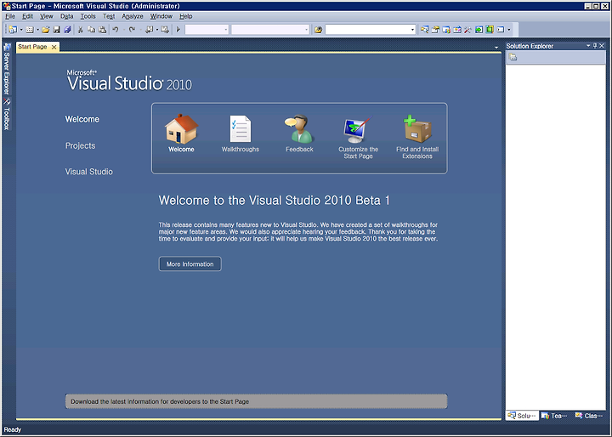
Task: Click the Walkthroughs checklist icon
Action: [241, 129]
